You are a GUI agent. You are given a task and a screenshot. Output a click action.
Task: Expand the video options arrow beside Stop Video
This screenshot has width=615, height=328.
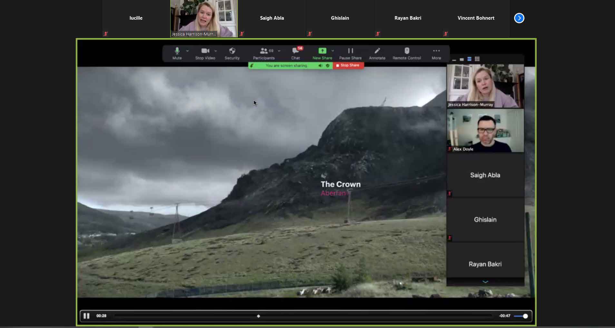pyautogui.click(x=216, y=51)
